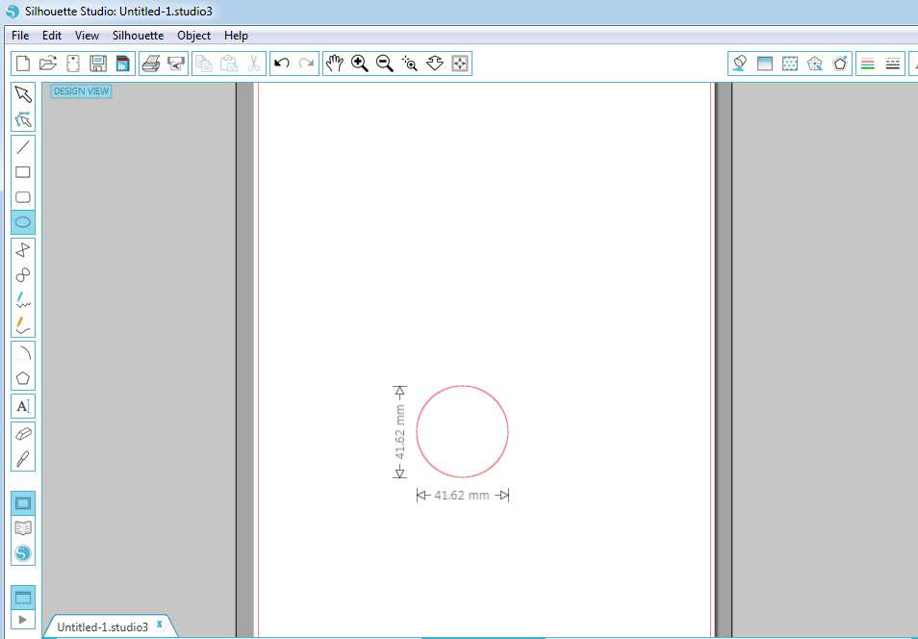Viewport: 918px width, 639px height.
Task: Select the Freehand draw tool
Action: coord(23,300)
